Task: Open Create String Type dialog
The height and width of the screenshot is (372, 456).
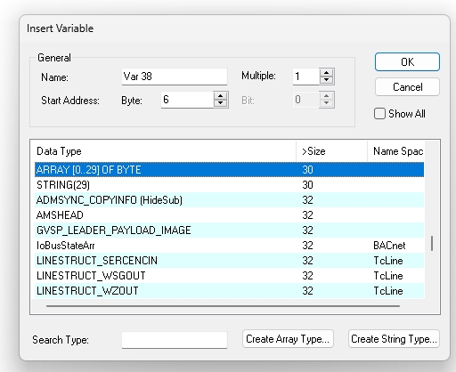Action: tap(394, 339)
